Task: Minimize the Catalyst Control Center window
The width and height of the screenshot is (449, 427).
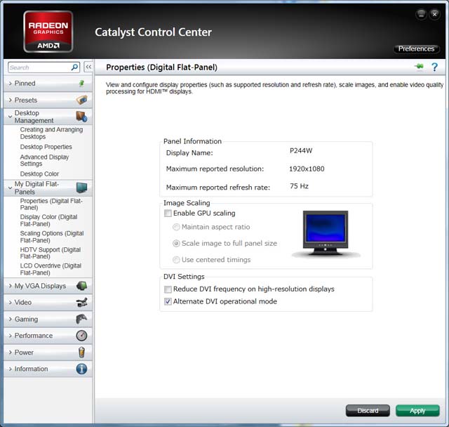Action: [x=421, y=14]
